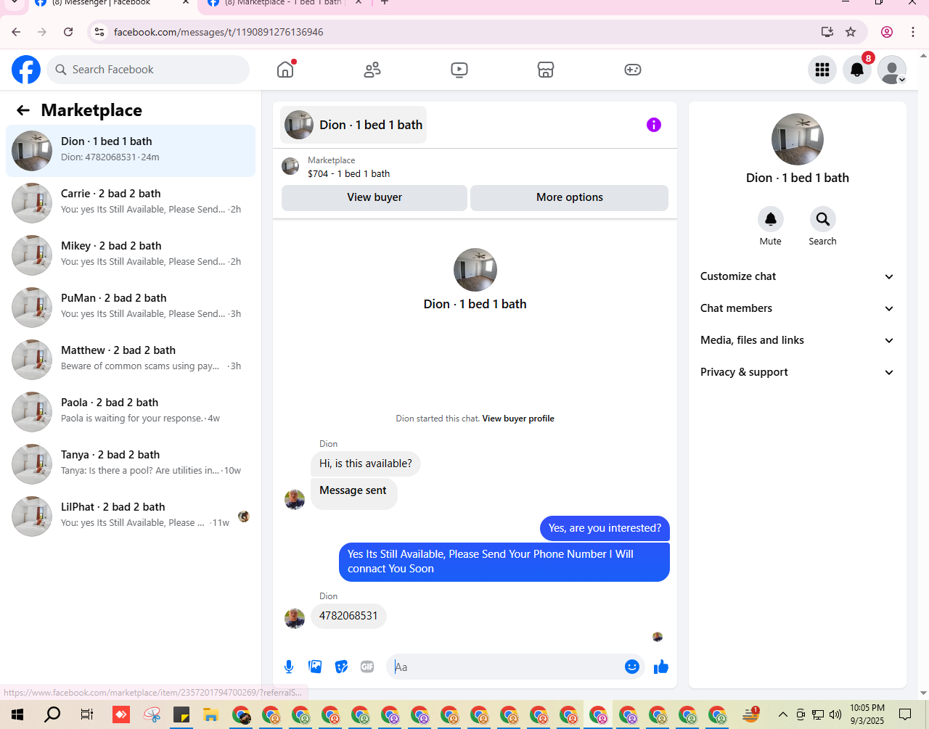Viewport: 929px width, 729px height.
Task: Choose a sticker icon in composer
Action: pos(341,667)
